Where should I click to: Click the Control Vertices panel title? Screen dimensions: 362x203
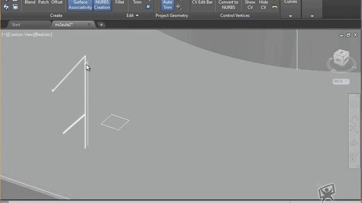point(235,15)
